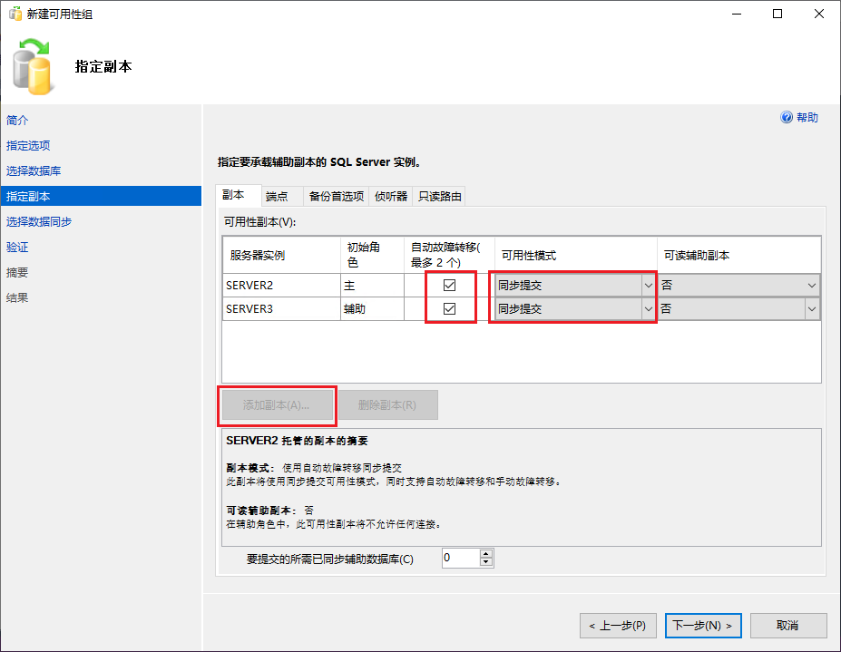The image size is (841, 652).
Task: Switch to the 侦听器 tab
Action: [x=391, y=196]
